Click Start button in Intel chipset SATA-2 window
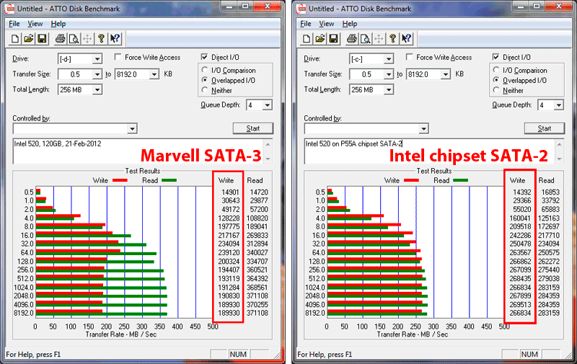Viewport: 577px width, 364px height. [x=545, y=128]
